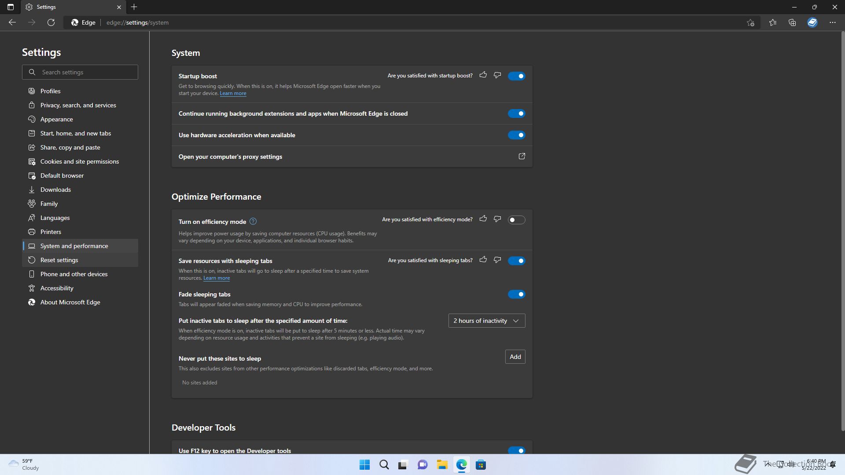Click the browser back arrow
The width and height of the screenshot is (845, 475).
click(12, 22)
